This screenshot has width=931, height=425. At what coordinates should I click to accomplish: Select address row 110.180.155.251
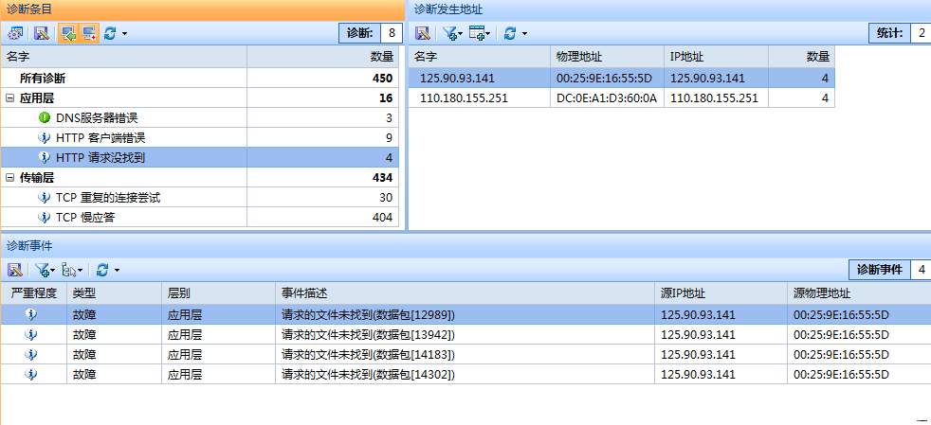click(x=464, y=97)
